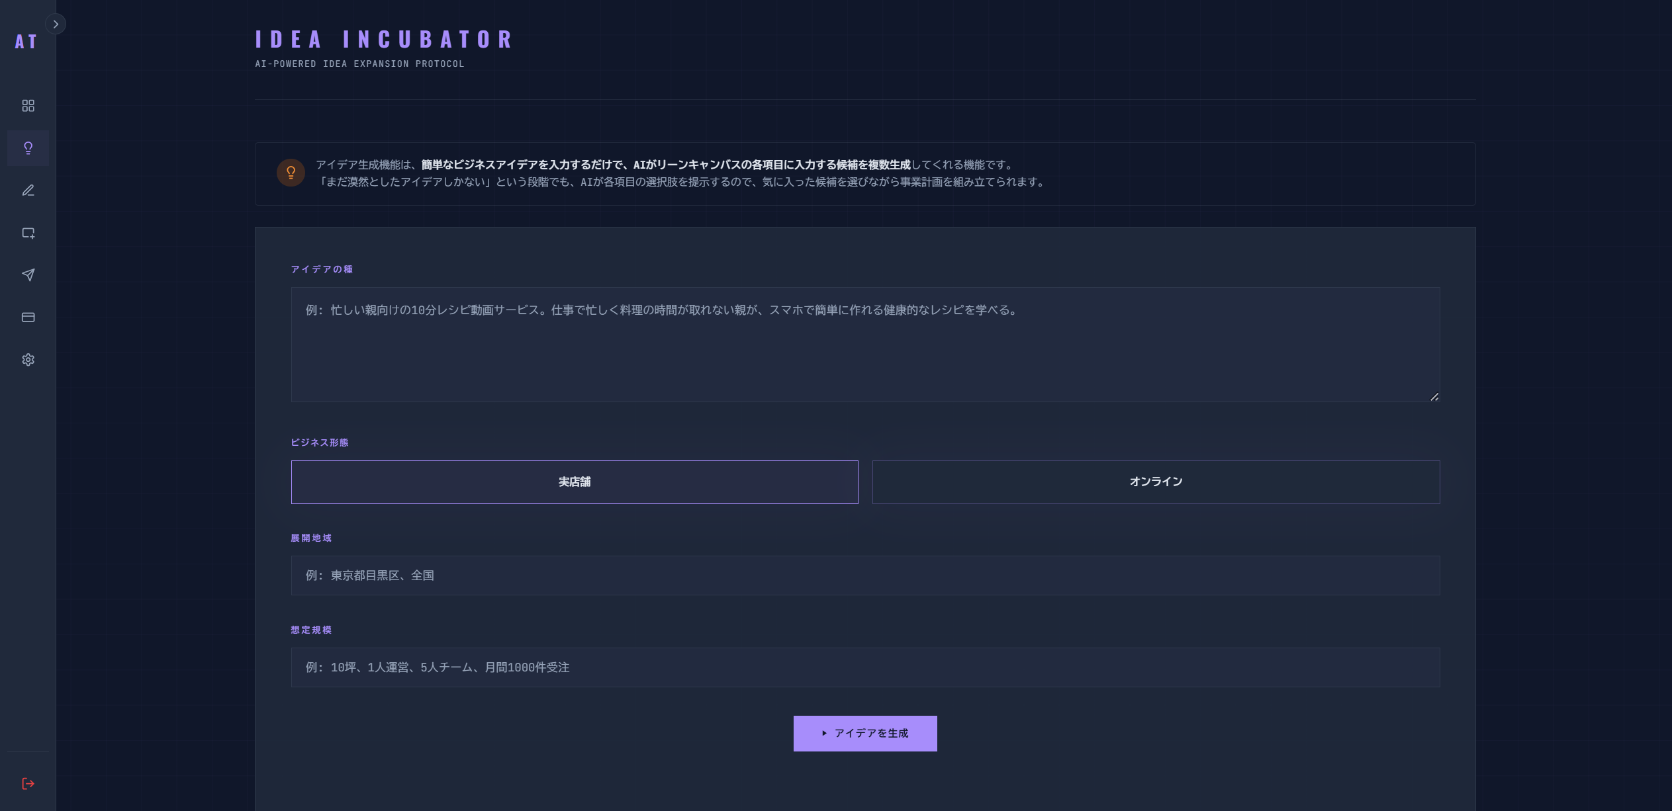Open settings via the gear icon
Screen dimensions: 1672x811
[28, 359]
